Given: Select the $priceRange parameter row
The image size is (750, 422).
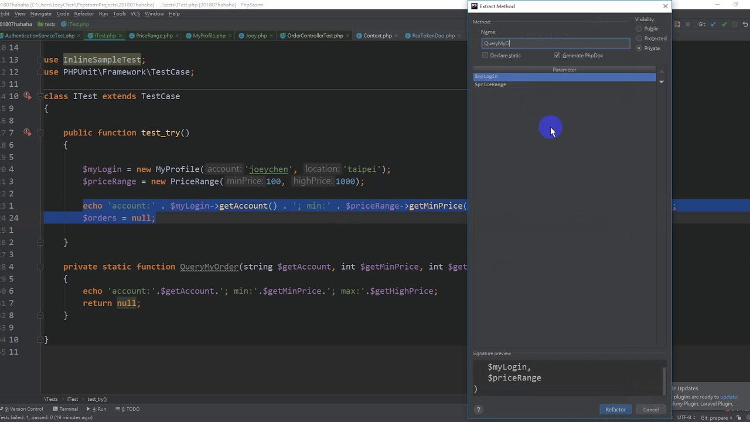Looking at the screenshot, I should pyautogui.click(x=564, y=84).
